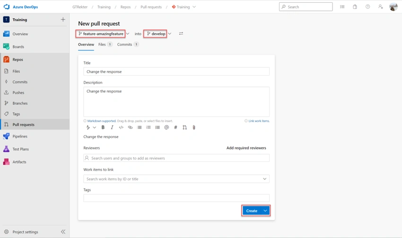Add a new item with the plus icon

[63, 19]
